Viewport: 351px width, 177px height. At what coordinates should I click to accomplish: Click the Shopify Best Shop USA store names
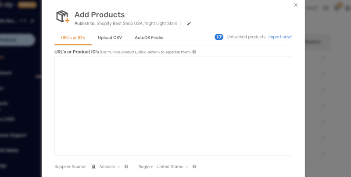(137, 24)
